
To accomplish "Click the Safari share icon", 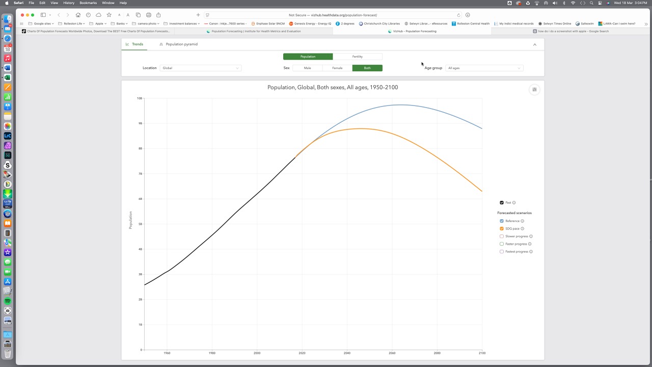I will 158,15.
